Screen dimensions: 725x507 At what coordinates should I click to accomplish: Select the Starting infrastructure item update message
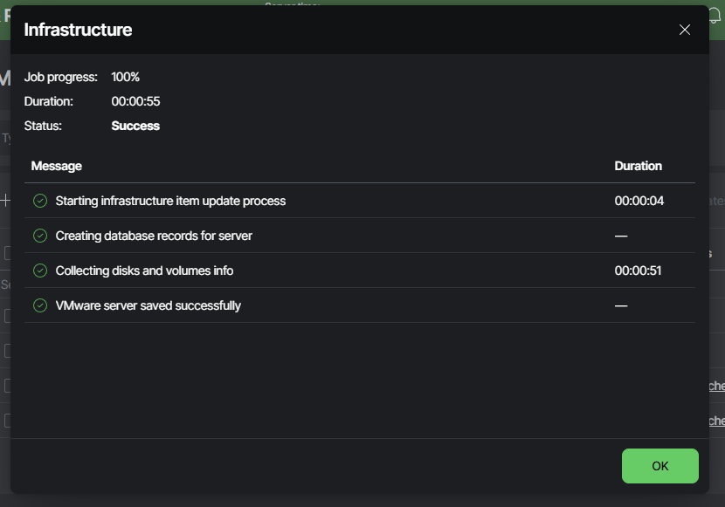[170, 201]
